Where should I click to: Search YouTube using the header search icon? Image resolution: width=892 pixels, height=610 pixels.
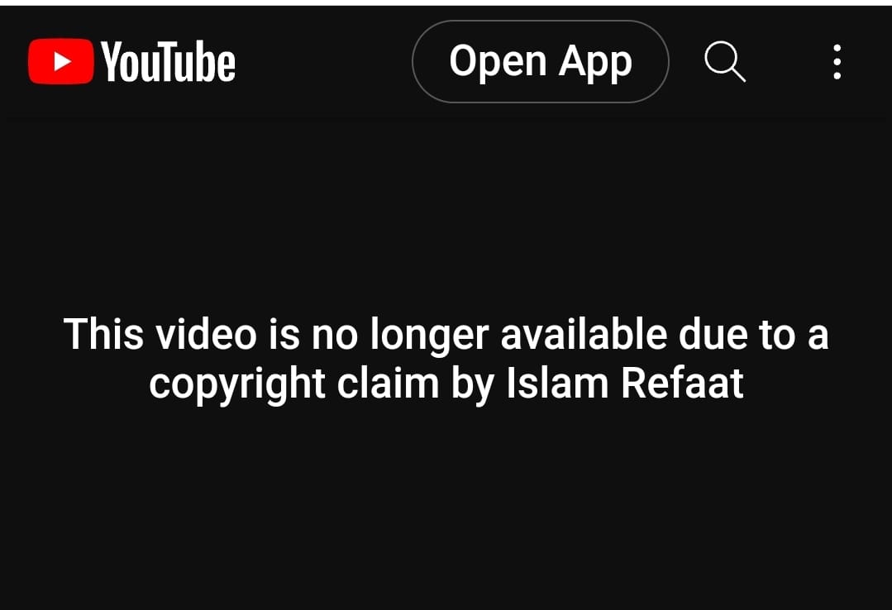click(725, 61)
